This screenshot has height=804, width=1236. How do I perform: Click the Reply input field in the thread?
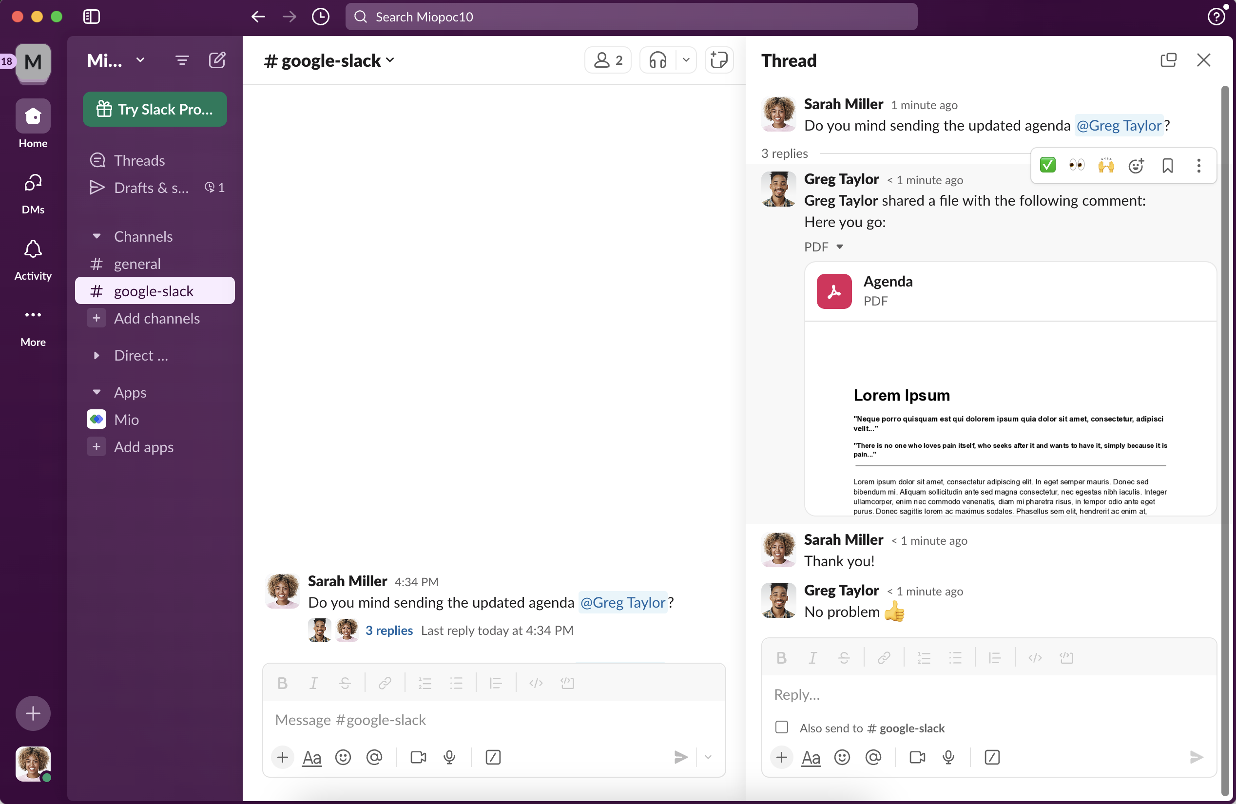[x=987, y=694]
